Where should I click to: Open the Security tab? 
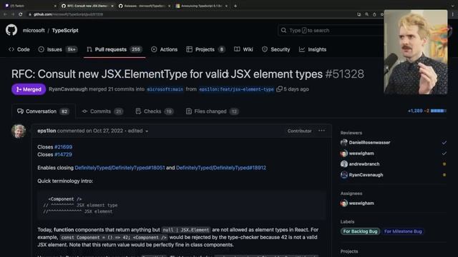pos(276,49)
